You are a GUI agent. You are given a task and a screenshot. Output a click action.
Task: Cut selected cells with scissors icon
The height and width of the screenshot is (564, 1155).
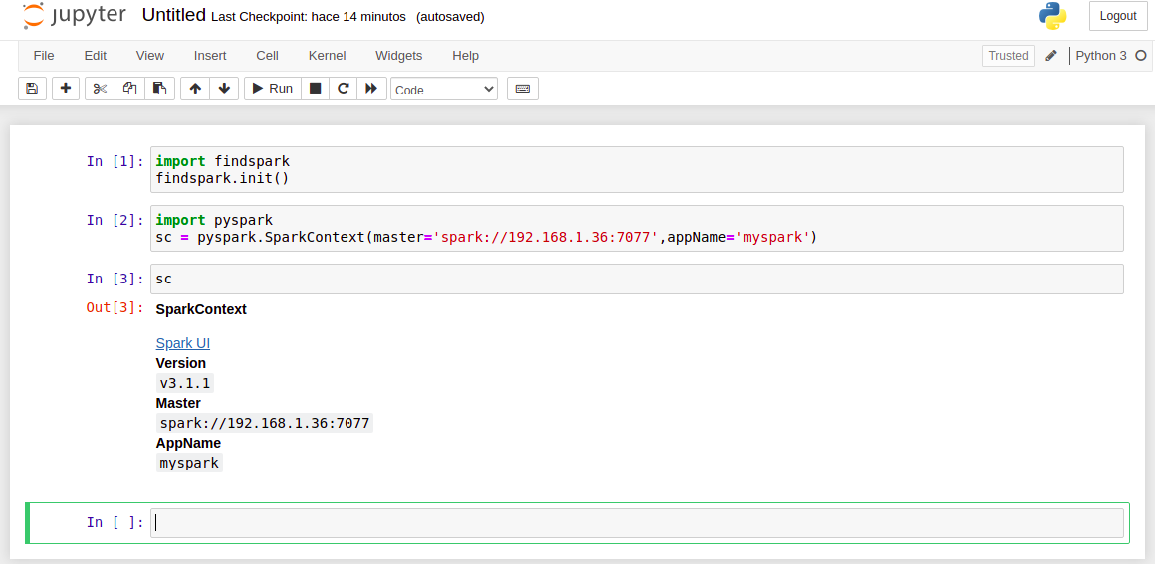point(100,89)
